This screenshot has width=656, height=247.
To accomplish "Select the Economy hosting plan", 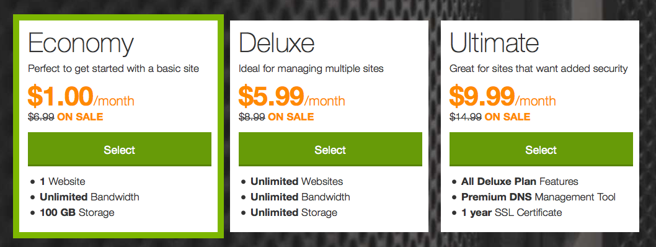I will point(119,150).
